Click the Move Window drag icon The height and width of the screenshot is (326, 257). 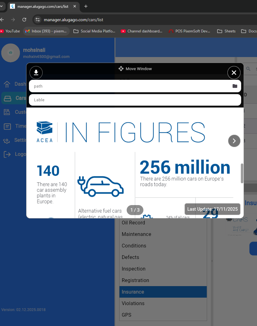tap(121, 69)
